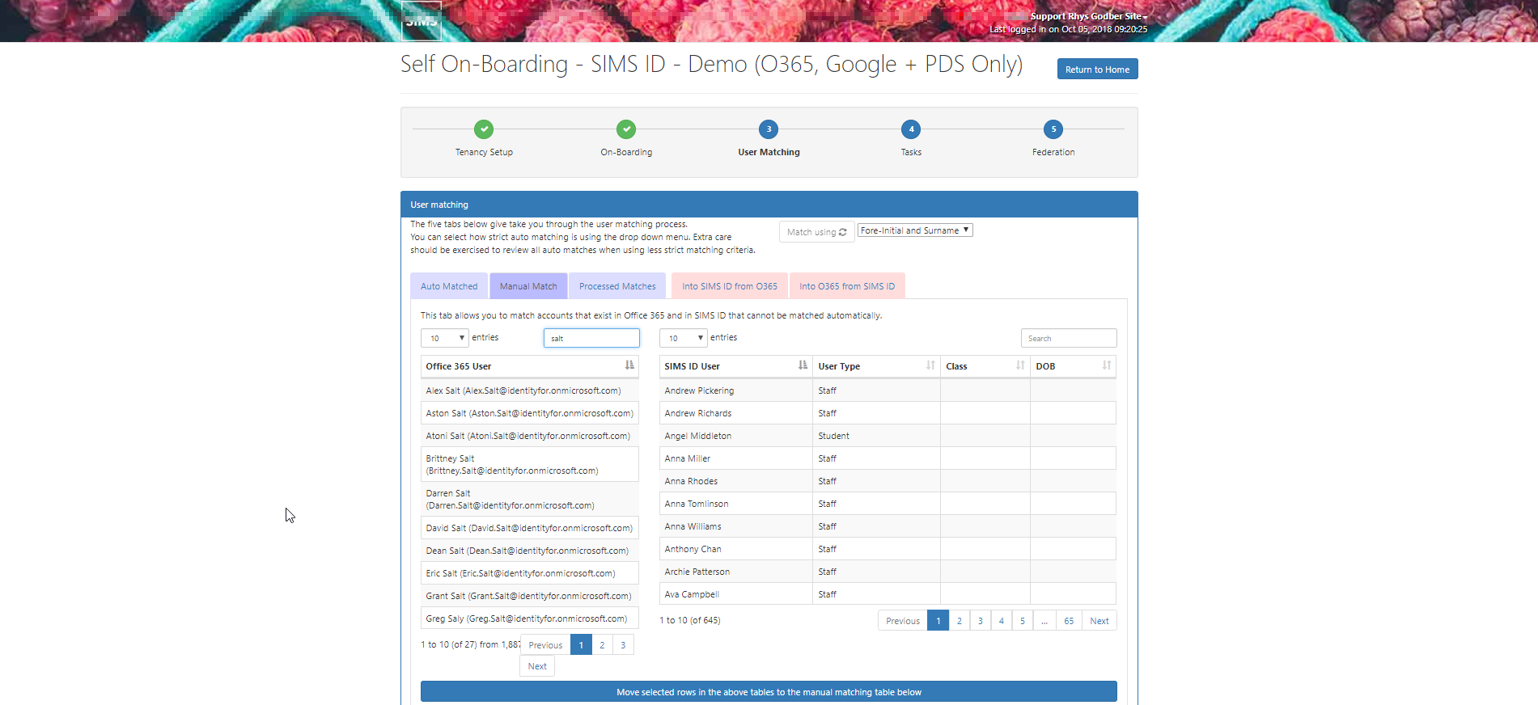The image size is (1538, 705).
Task: Open page 3 of Office 365 table
Action: click(623, 645)
